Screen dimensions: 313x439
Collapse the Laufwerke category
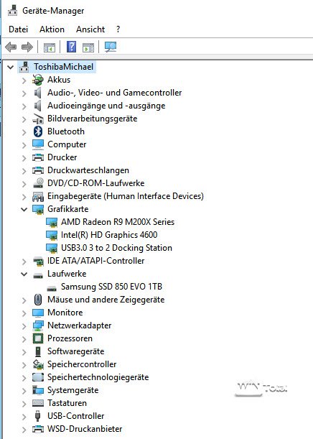(24, 274)
